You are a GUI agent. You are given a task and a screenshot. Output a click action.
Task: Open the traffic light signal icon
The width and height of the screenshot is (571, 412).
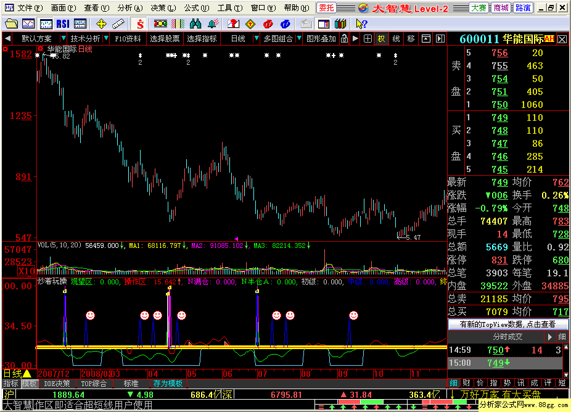tap(160, 24)
